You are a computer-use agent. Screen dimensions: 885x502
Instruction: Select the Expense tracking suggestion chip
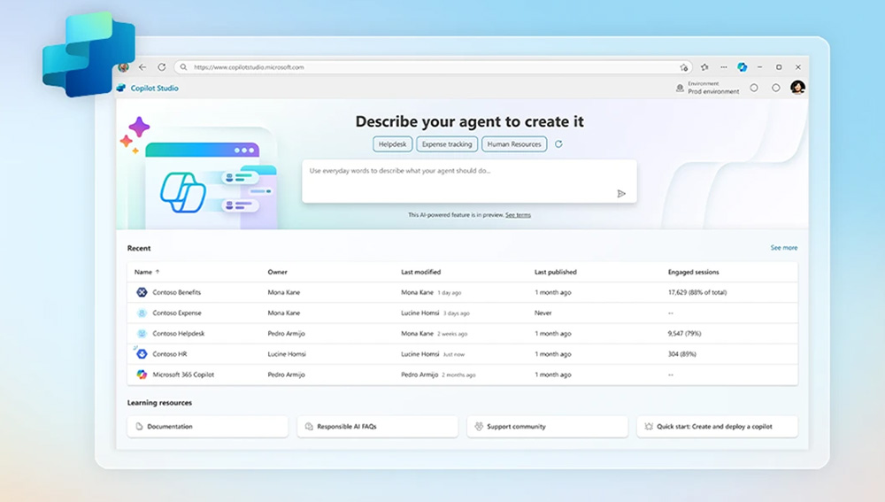point(446,144)
